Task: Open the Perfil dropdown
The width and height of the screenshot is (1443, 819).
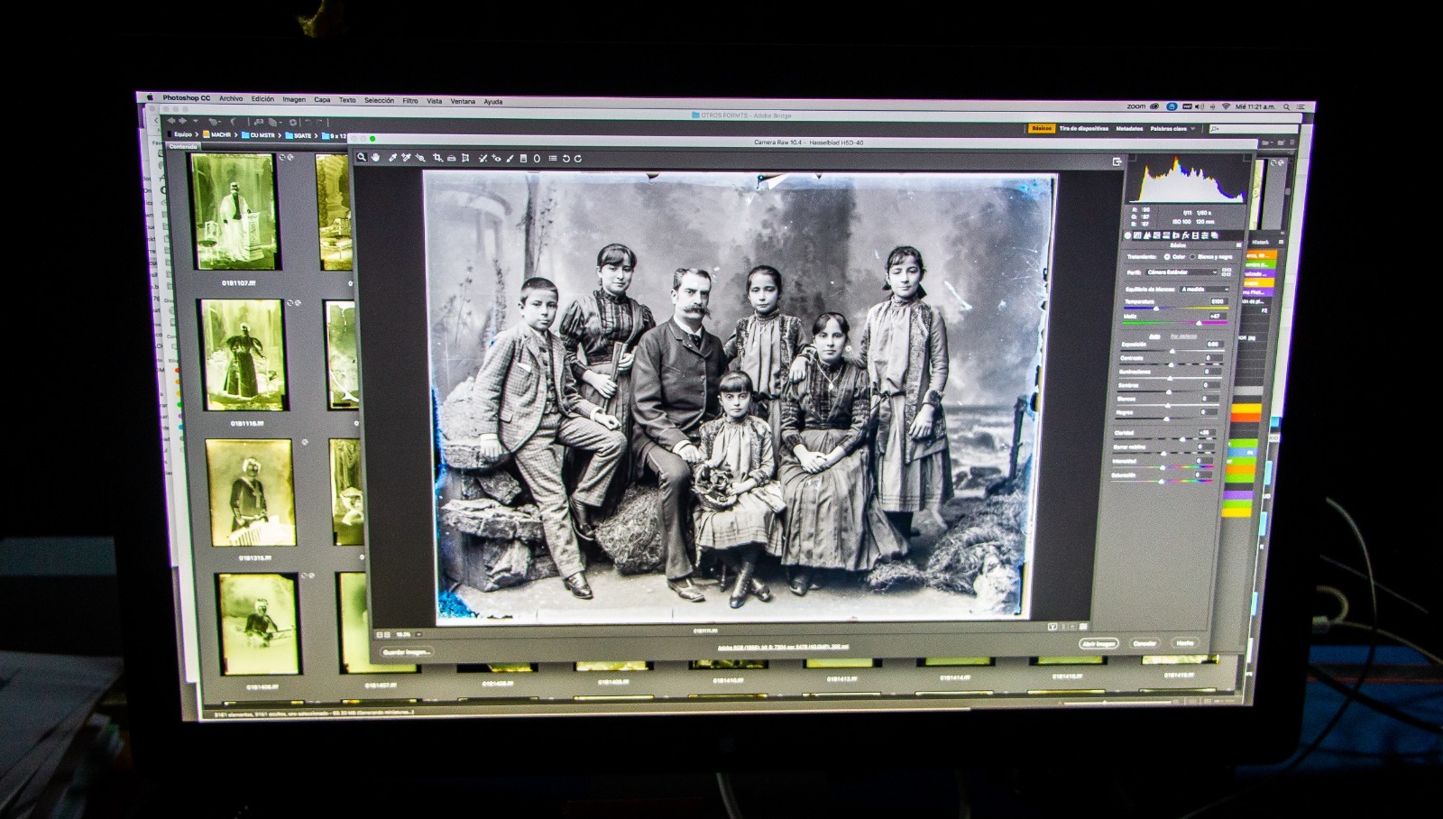Action: pyautogui.click(x=1182, y=271)
